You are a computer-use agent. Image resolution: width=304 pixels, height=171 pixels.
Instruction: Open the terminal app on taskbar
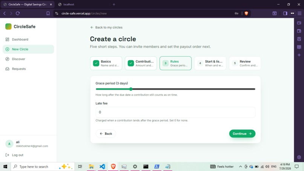coord(146,166)
